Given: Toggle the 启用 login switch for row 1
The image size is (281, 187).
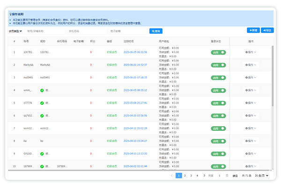Looking at the screenshot, I should pos(218,52).
